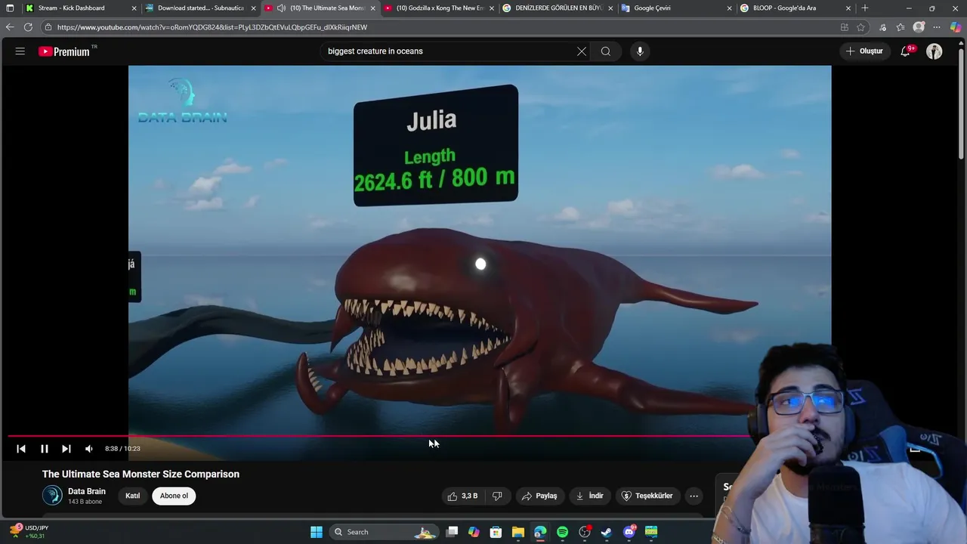Open the Copilot sidebar icon
Image resolution: width=967 pixels, height=544 pixels.
pyautogui.click(x=956, y=27)
